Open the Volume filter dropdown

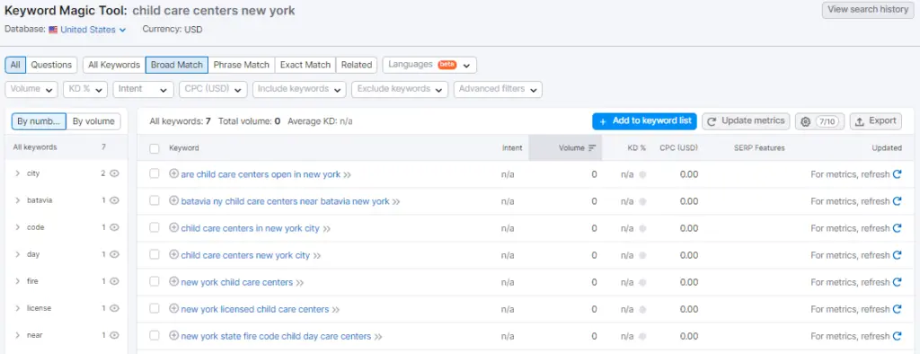click(31, 89)
